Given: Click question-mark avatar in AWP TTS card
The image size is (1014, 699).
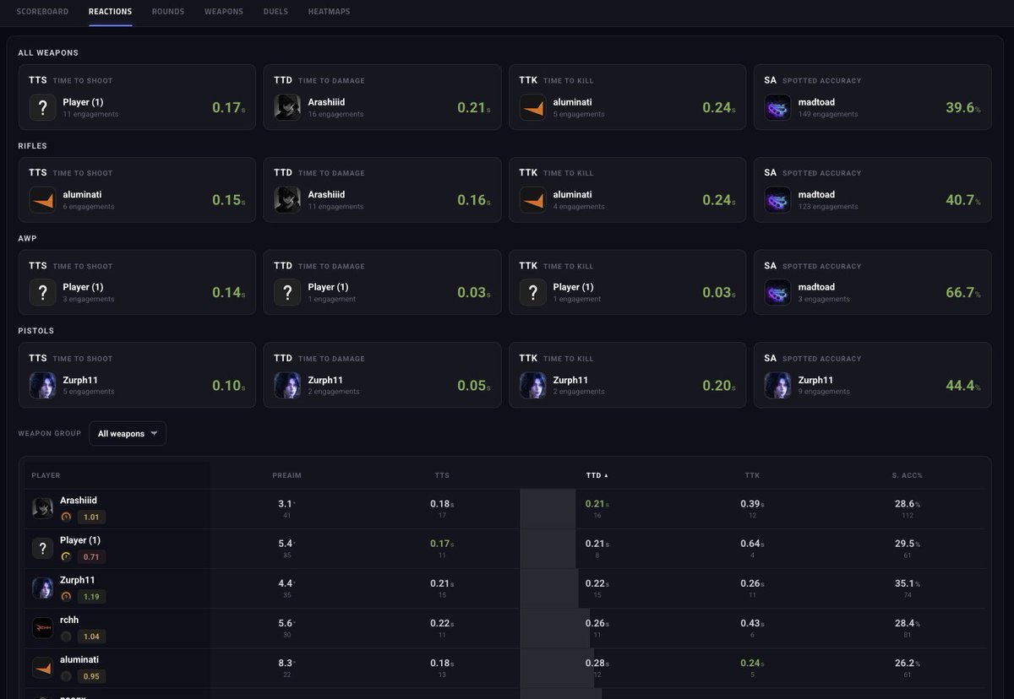Looking at the screenshot, I should (x=43, y=292).
